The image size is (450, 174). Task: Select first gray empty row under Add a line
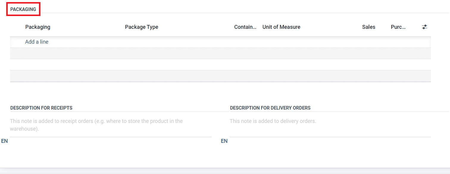220,53
